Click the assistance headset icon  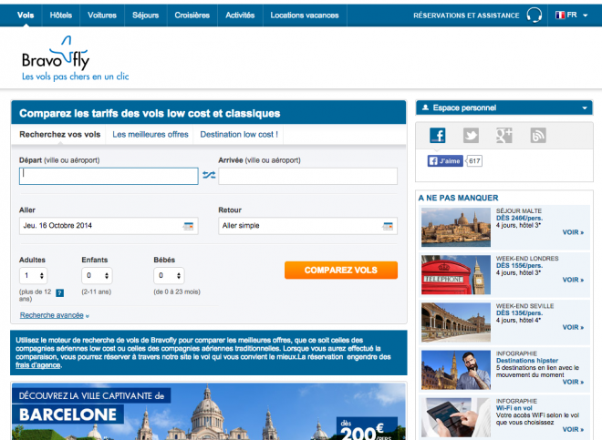coord(534,15)
